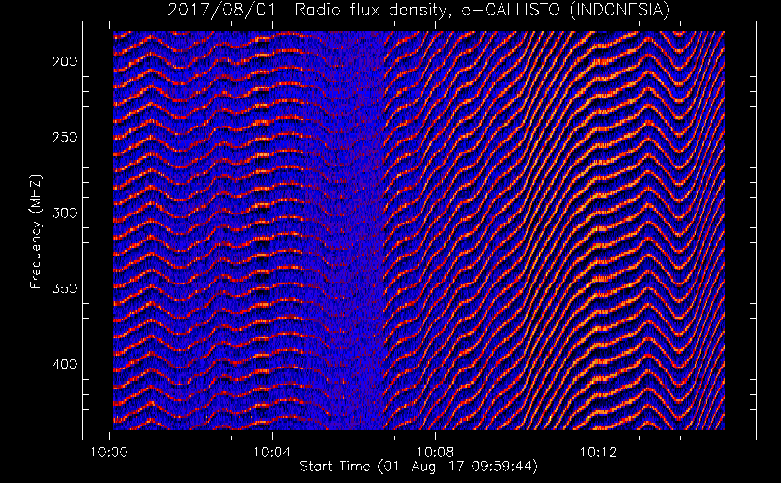781x483 pixels.
Task: Click the 400 frequency tick label
Action: (x=64, y=364)
